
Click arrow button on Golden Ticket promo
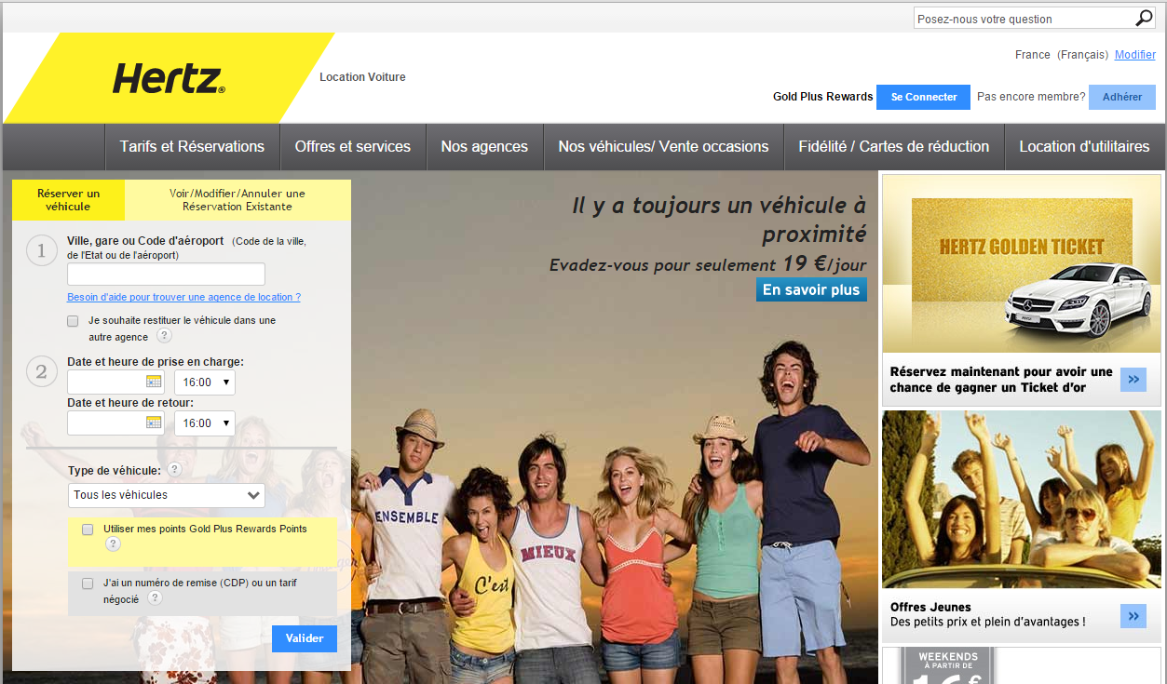(x=1133, y=379)
